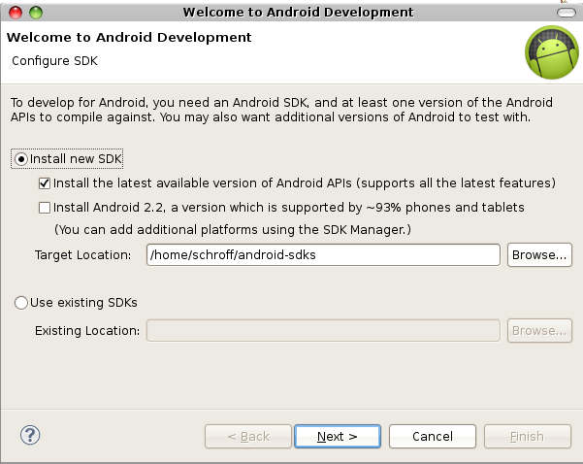Click the green titlebar button
The height and width of the screenshot is (464, 583).
point(36,12)
